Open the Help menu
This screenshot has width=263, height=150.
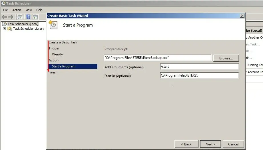click(39, 10)
